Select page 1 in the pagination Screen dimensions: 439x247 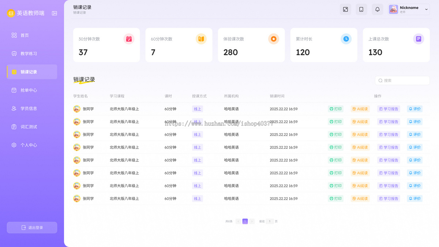click(245, 221)
